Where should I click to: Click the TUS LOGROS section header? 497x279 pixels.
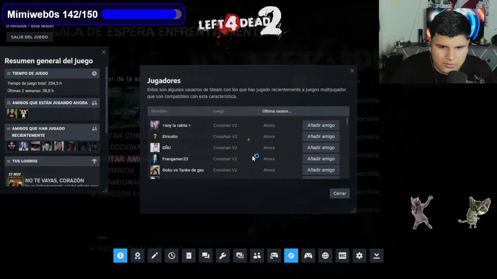click(52, 161)
